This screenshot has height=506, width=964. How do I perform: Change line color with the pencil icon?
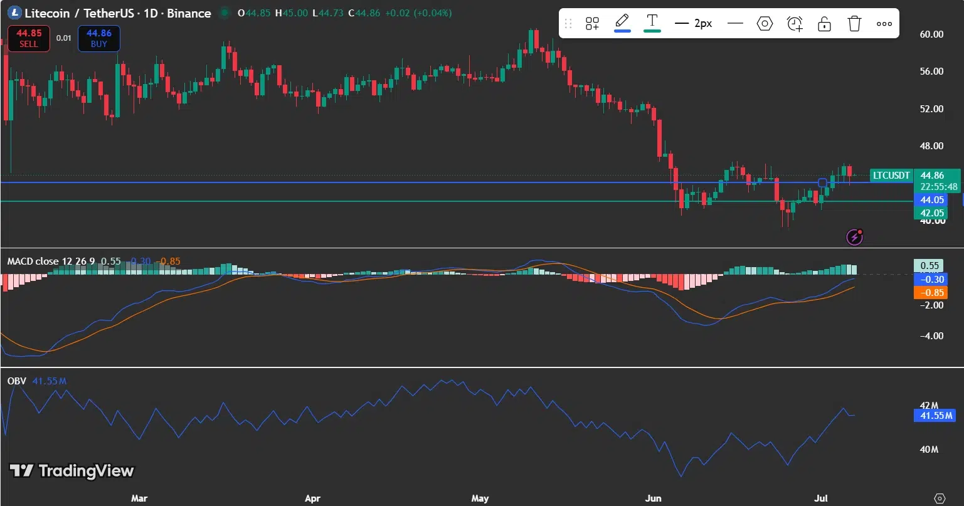pos(622,23)
